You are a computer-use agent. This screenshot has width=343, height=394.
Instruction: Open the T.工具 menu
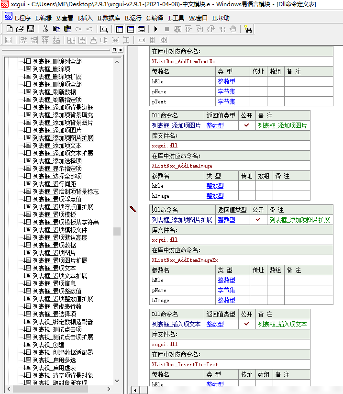[x=176, y=18]
